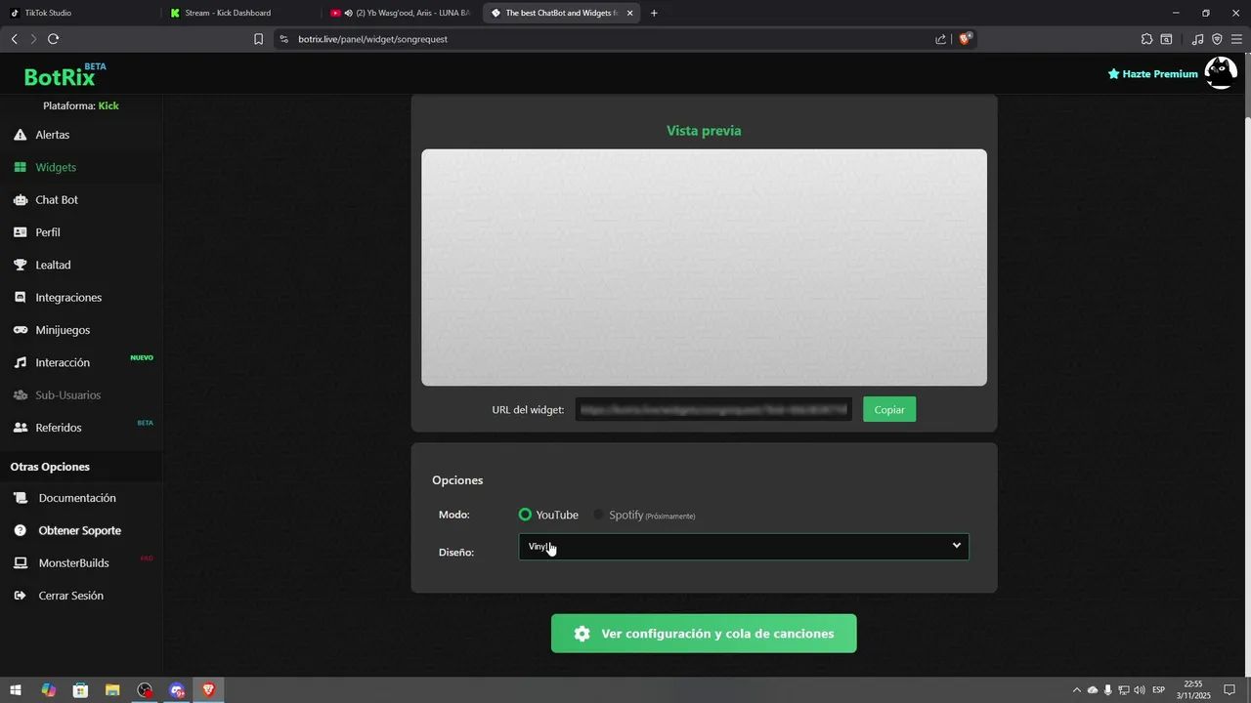Open the user avatar menu

coord(1221,73)
